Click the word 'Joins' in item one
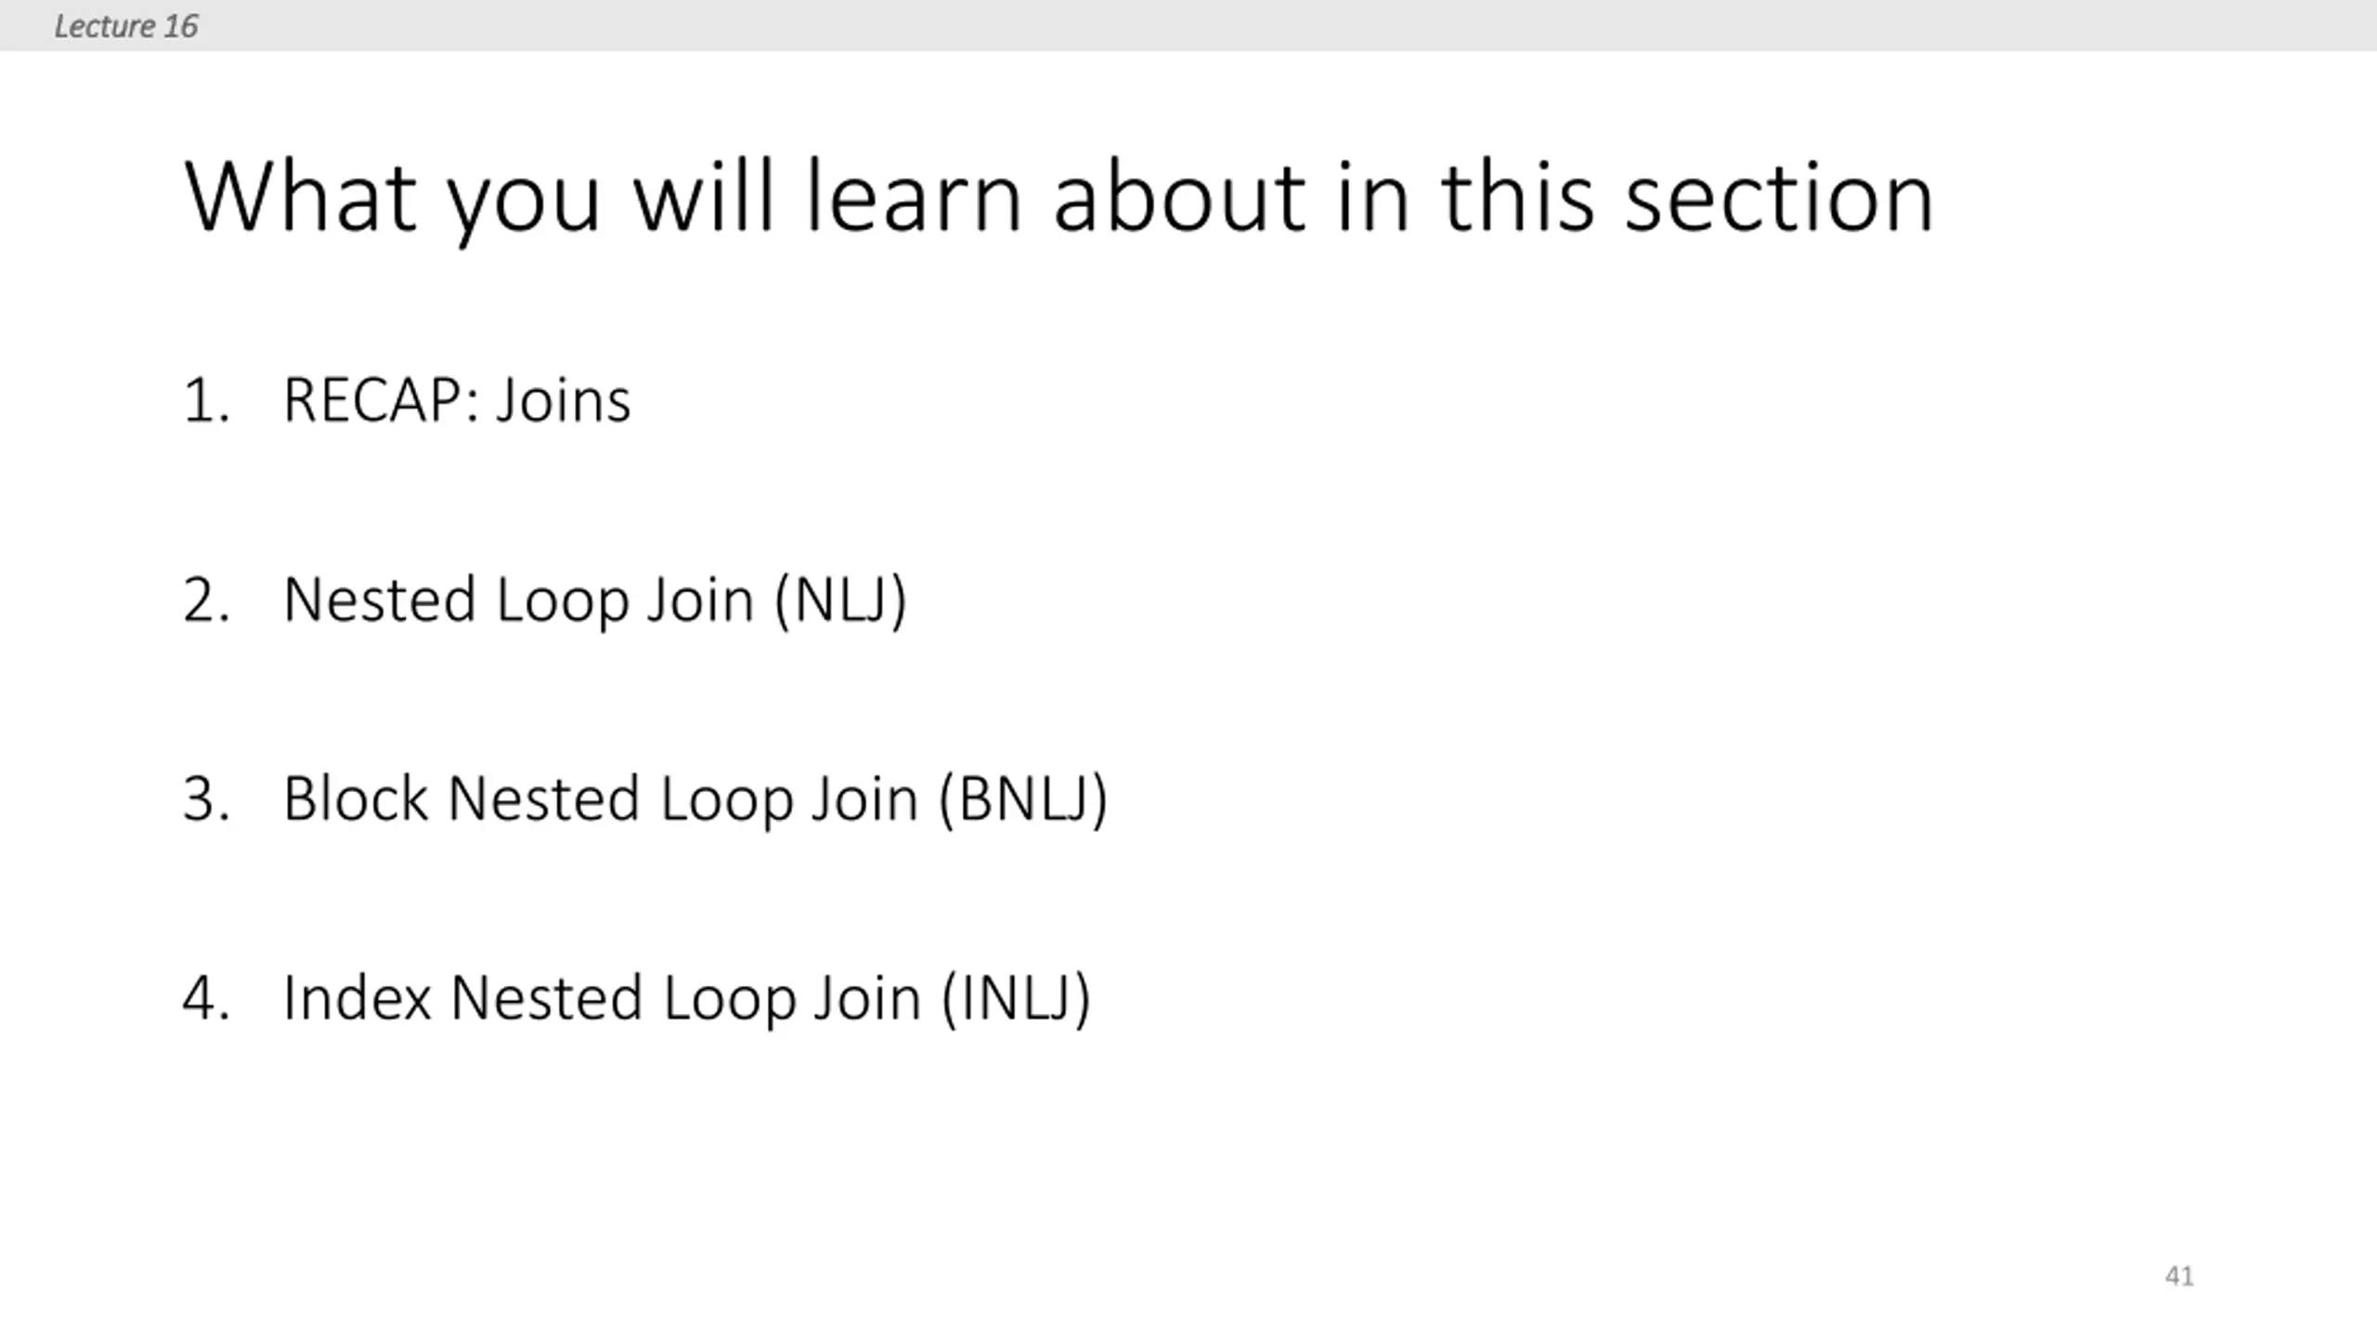The image size is (2377, 1337). tap(563, 401)
